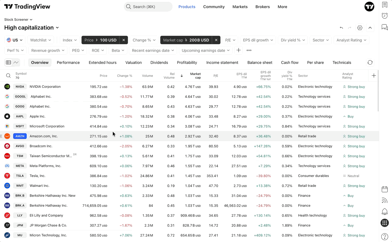The height and width of the screenshot is (242, 392).
Task: Switch to the Technicals tab
Action: pyautogui.click(x=342, y=62)
